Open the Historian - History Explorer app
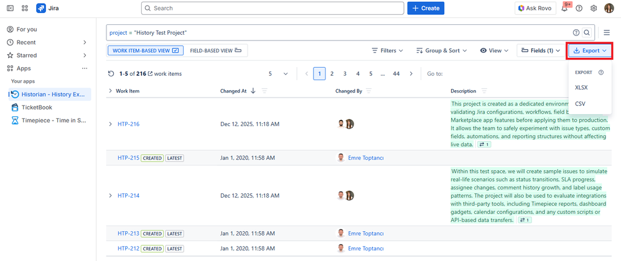The image size is (621, 261). coord(50,94)
